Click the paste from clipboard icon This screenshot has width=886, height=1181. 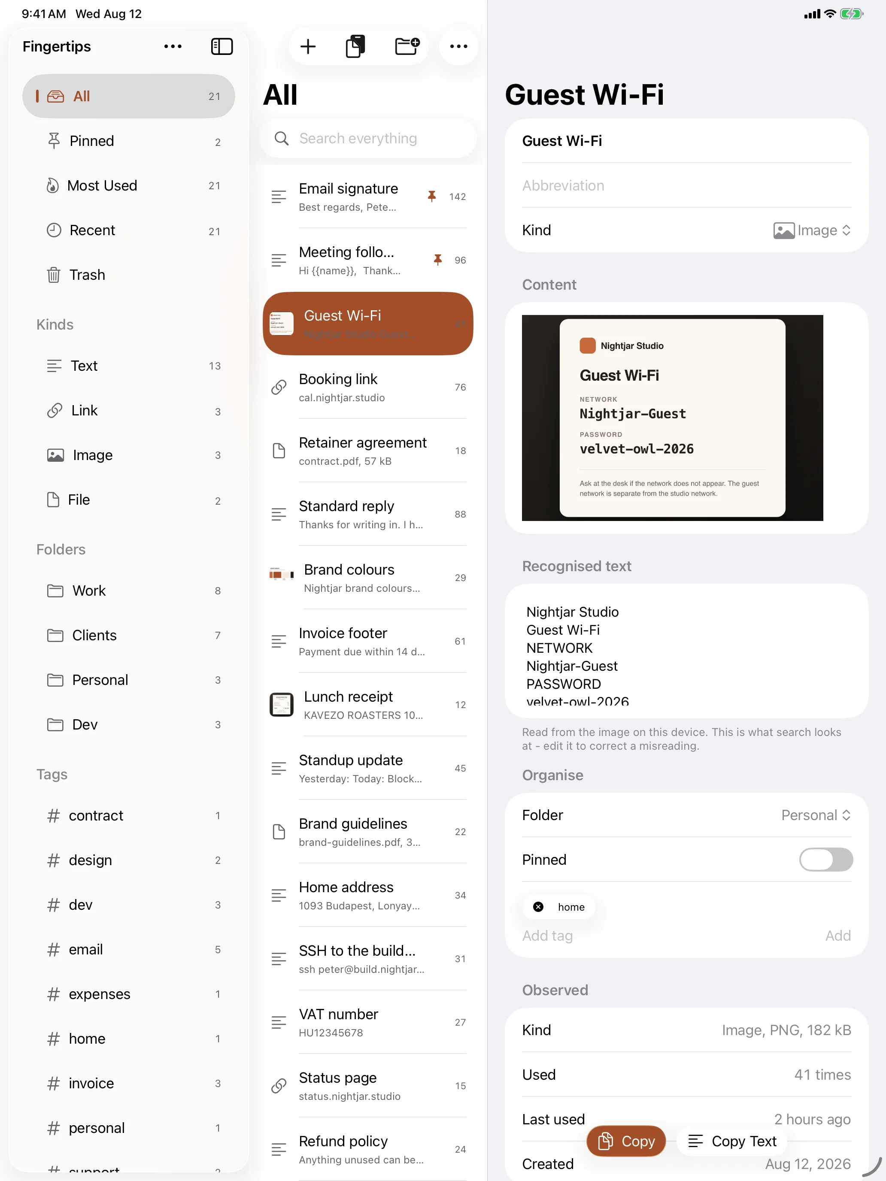coord(355,46)
